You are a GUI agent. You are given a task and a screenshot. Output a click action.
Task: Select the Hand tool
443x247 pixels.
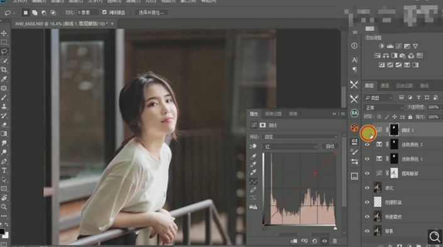4,197
